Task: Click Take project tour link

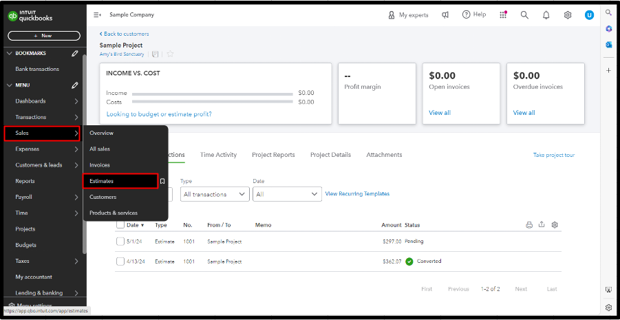Action: [x=553, y=155]
